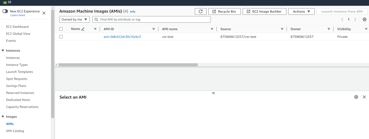Click the 875969612557/vsr-test source cell
The width and height of the screenshot is (369, 139).
point(238,37)
